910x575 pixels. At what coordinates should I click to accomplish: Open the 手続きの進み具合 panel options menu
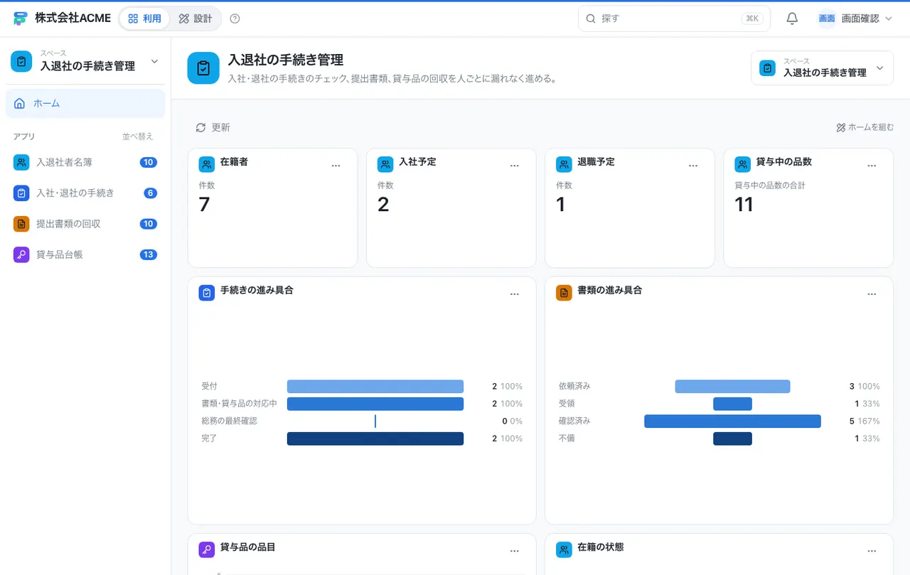515,294
